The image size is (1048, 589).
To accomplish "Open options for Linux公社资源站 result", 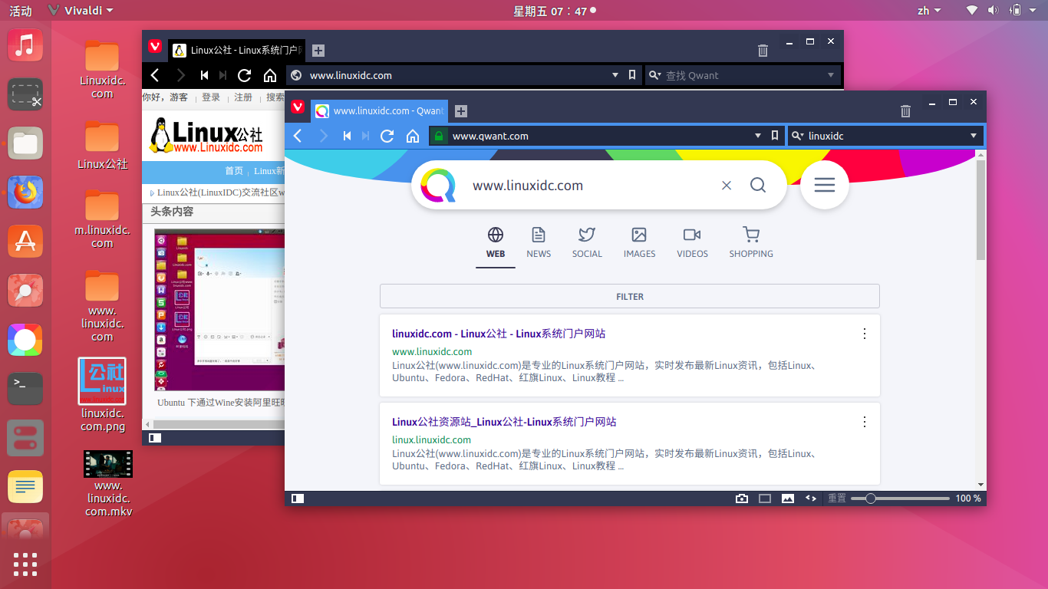I will pos(865,422).
